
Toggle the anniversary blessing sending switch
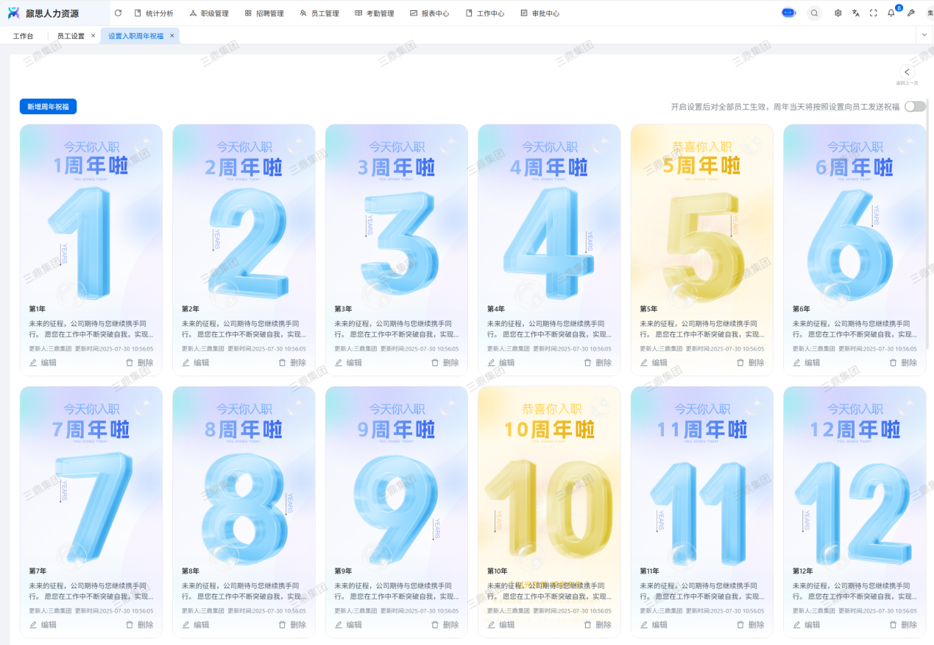(914, 107)
